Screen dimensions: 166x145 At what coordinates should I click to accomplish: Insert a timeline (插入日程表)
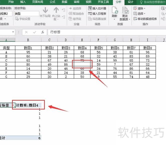[x=97, y=14]
